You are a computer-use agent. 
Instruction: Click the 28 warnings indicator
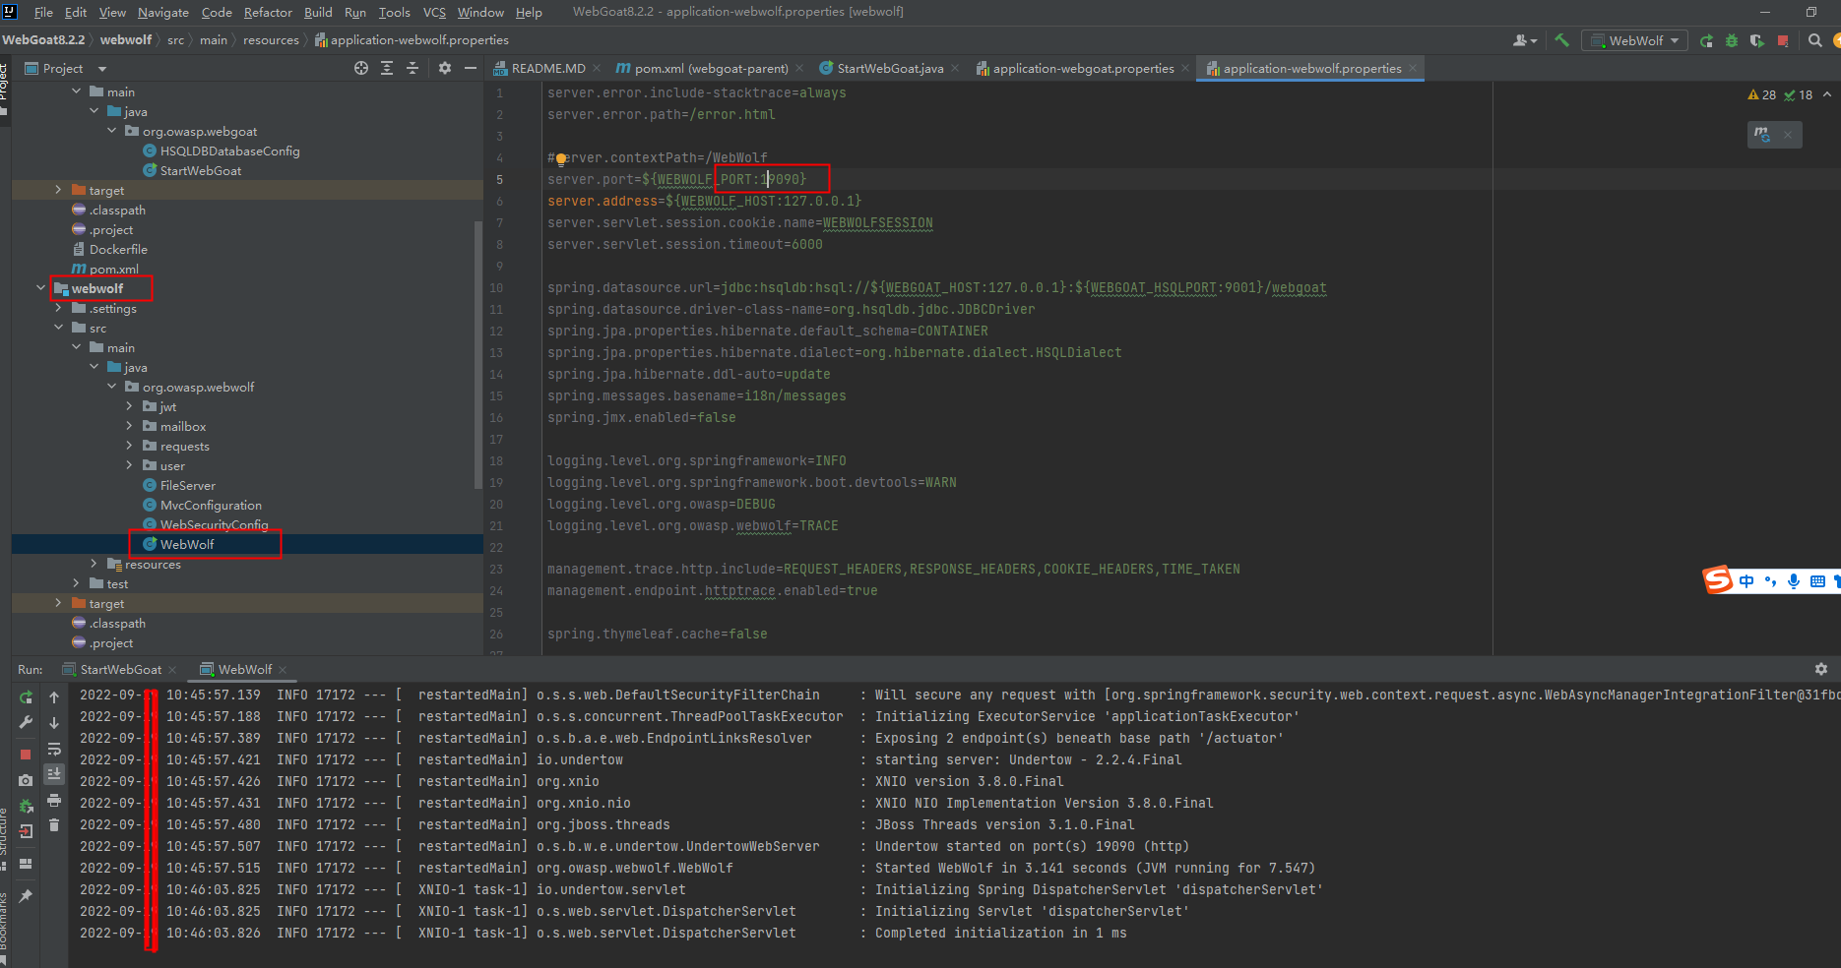coord(1761,95)
